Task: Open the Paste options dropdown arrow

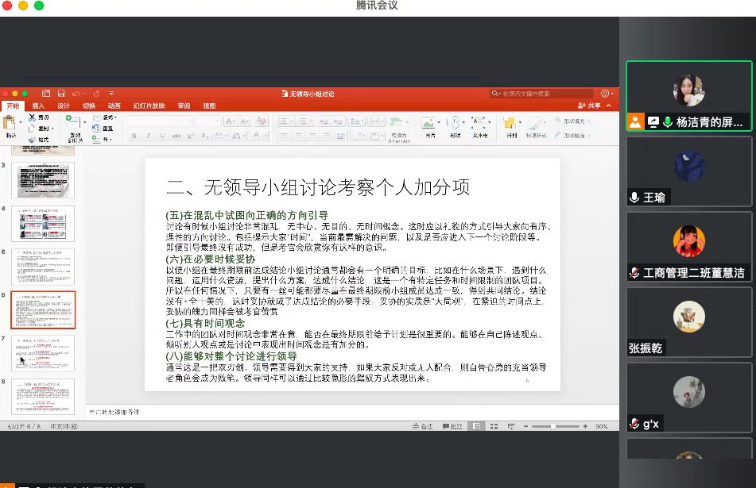Action: tap(20, 123)
